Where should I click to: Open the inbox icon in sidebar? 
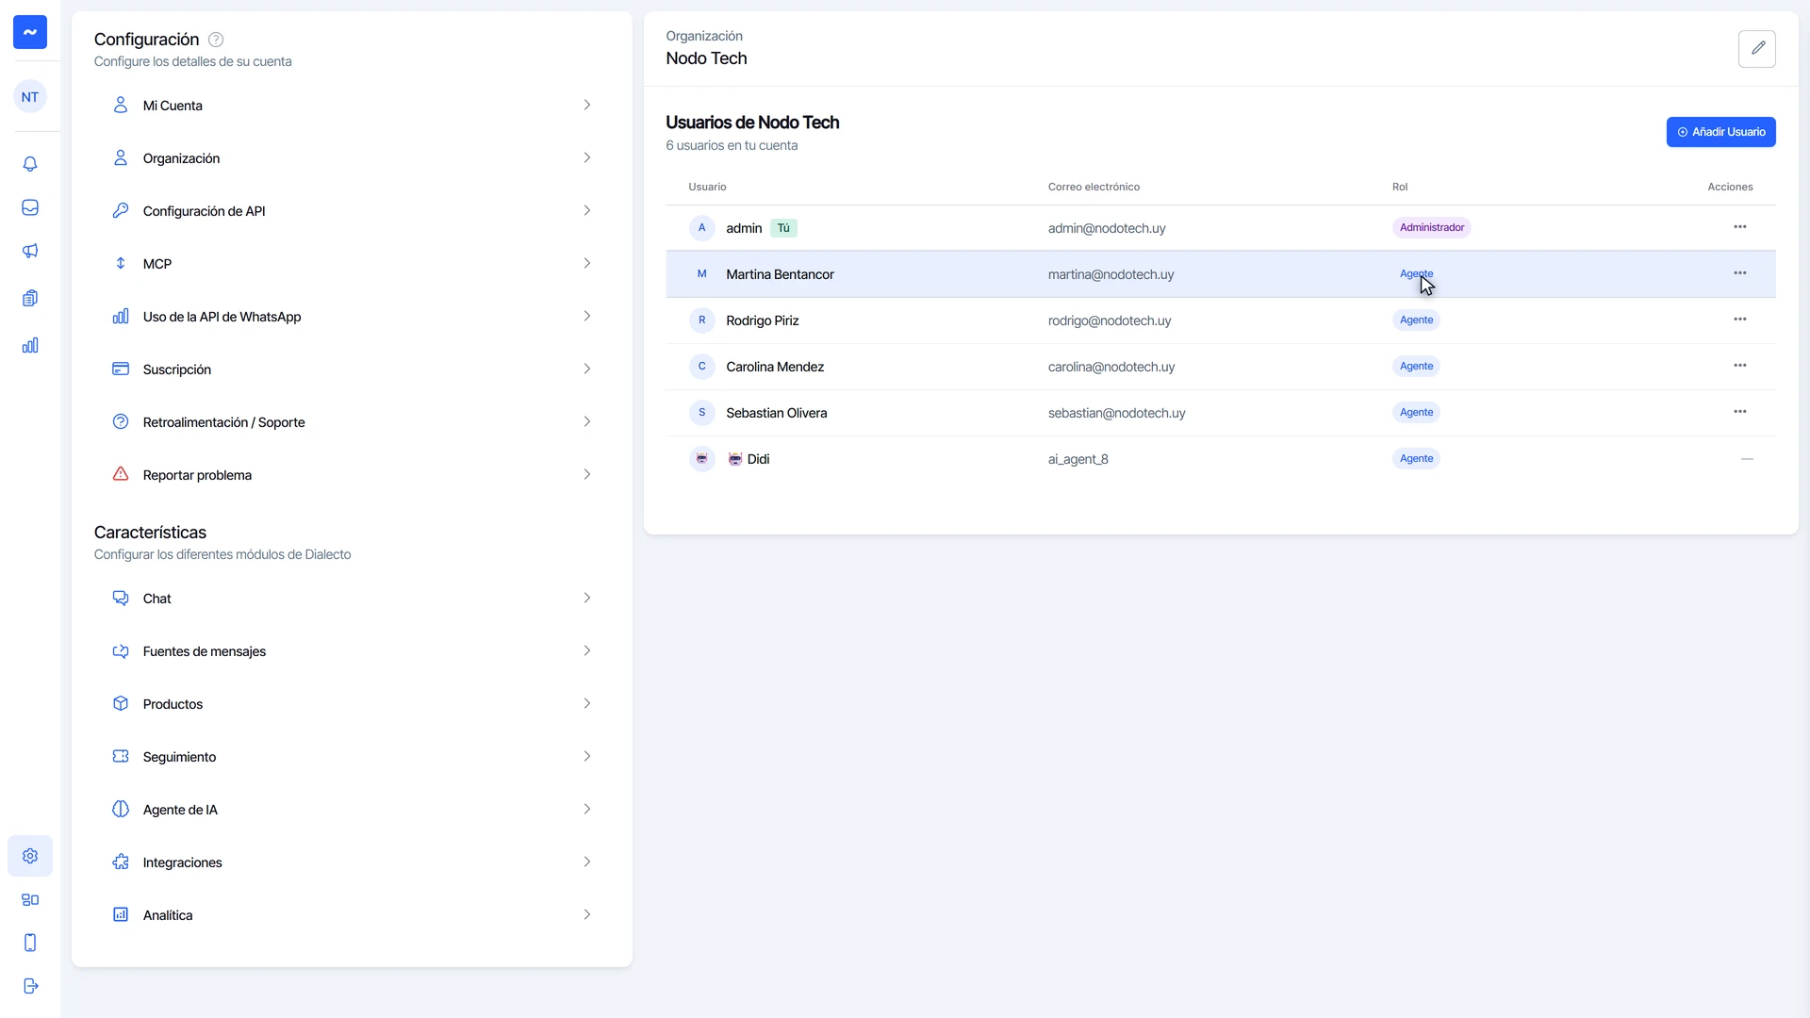coord(30,207)
